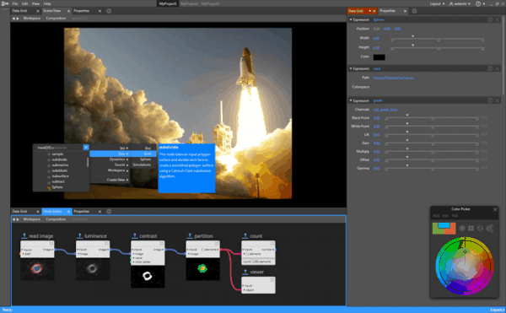This screenshot has width=506, height=313.
Task: Select Sphere in node search list
Action: (57, 187)
